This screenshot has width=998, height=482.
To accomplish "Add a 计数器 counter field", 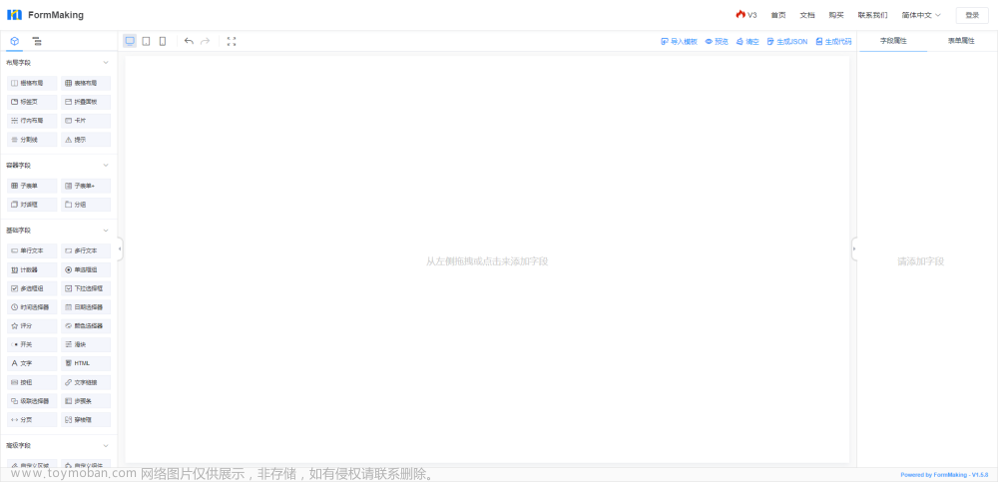I will click(x=32, y=270).
